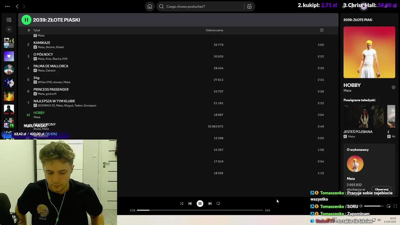The height and width of the screenshot is (225, 400).
Task: Select the track O PÓŁNOCY
Action: coord(43,54)
